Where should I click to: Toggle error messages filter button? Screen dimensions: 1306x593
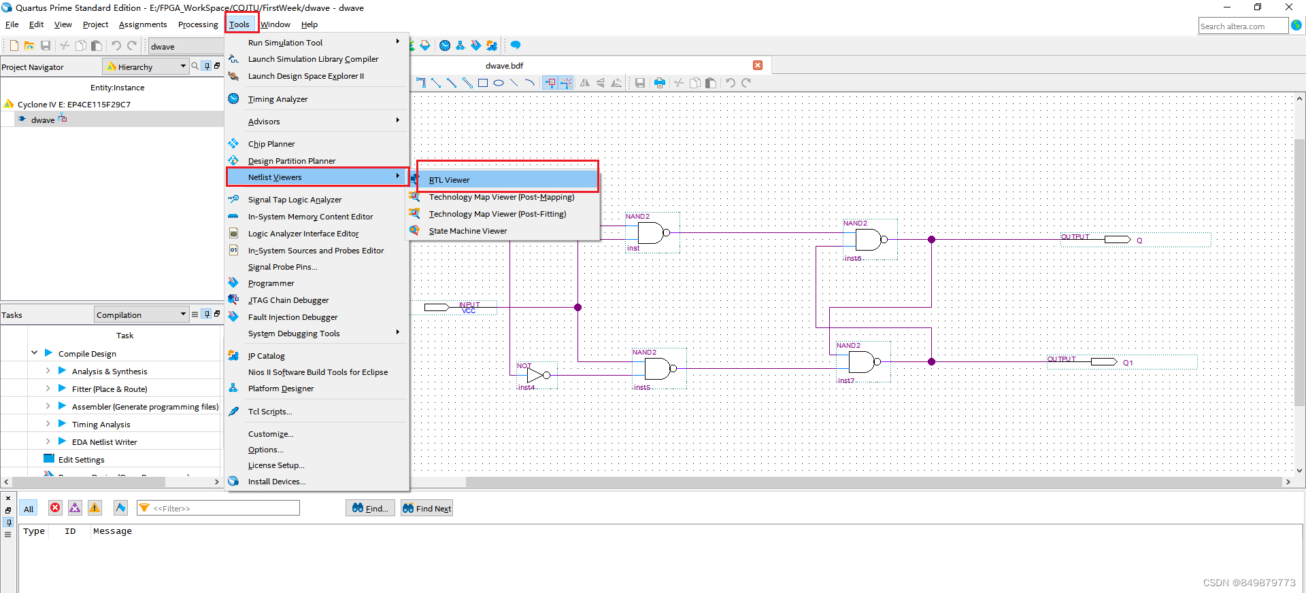coord(55,508)
